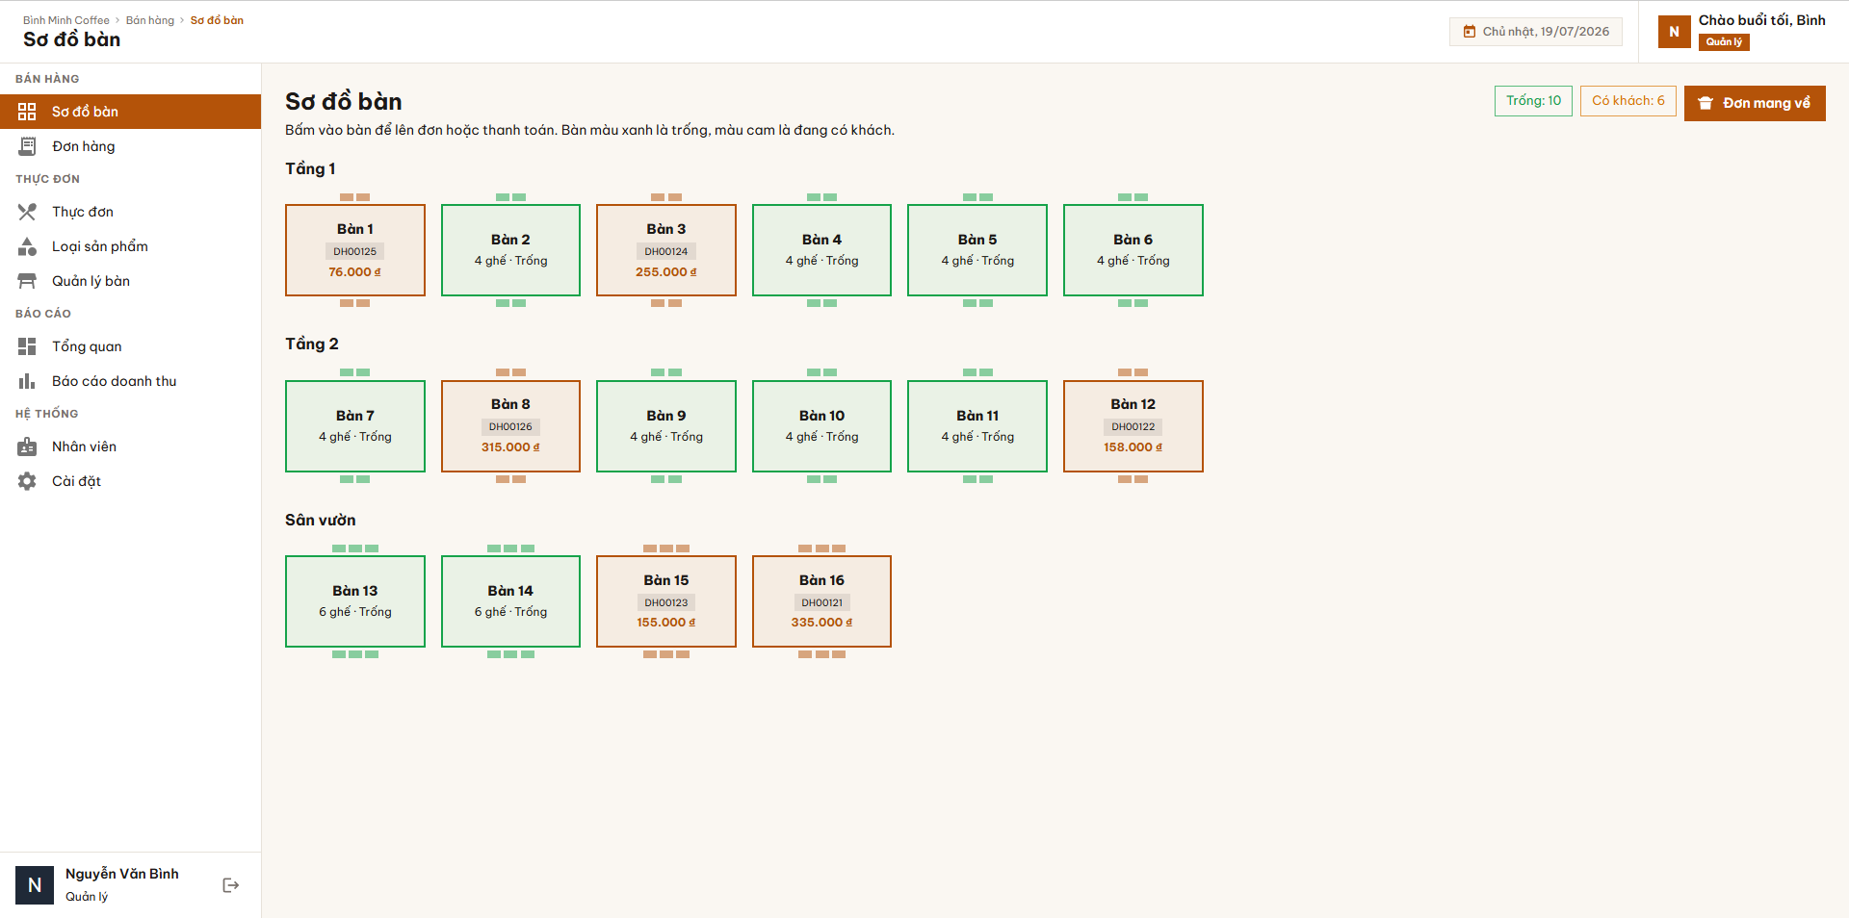1849x918 pixels.
Task: Click the calendar icon next to the date
Action: (x=1470, y=32)
